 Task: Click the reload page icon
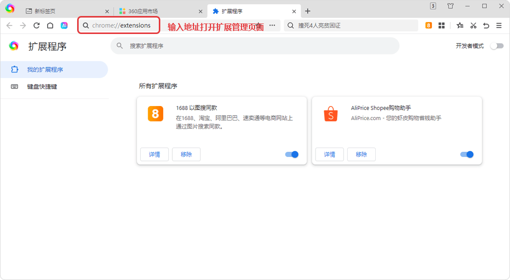[x=37, y=25]
